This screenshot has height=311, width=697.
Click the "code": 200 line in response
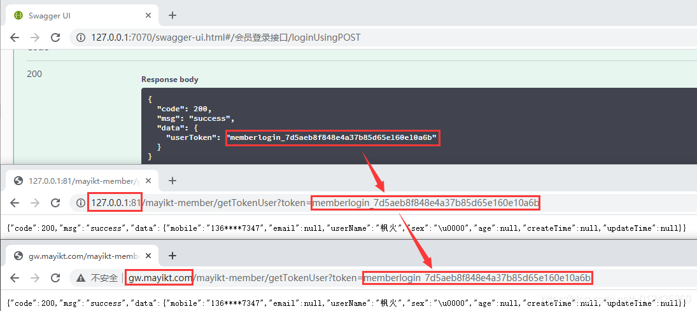(x=185, y=109)
